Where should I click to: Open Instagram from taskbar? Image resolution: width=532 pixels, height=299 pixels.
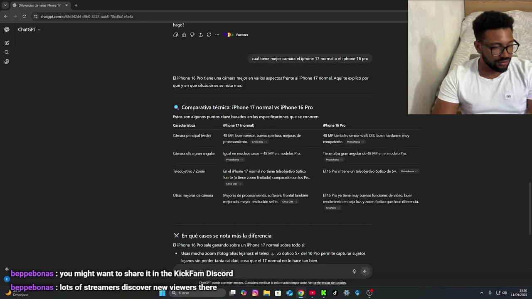[x=255, y=293]
